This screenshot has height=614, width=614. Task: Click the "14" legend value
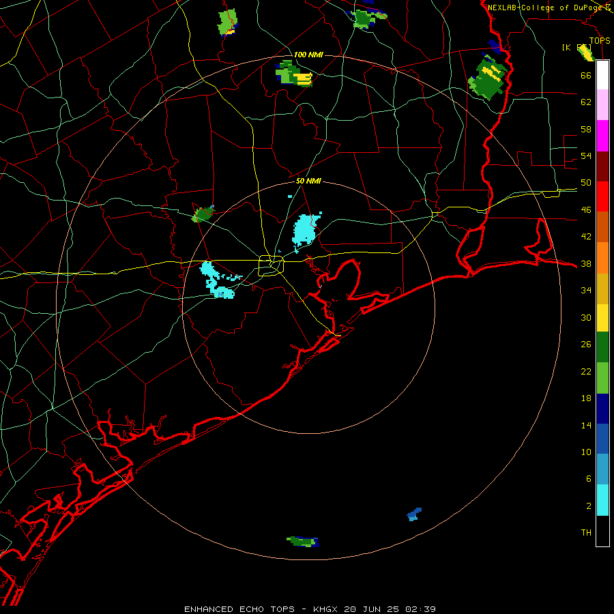click(586, 425)
